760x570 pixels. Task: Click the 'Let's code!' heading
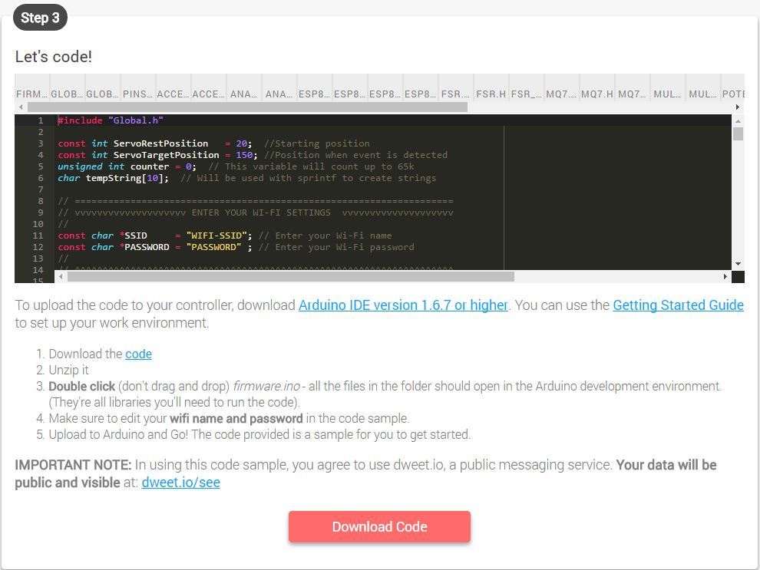coord(53,57)
